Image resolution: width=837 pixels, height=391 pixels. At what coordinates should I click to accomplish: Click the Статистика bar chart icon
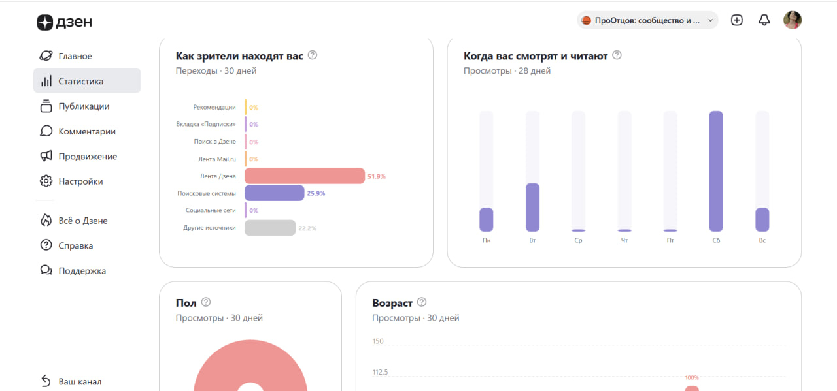point(46,81)
